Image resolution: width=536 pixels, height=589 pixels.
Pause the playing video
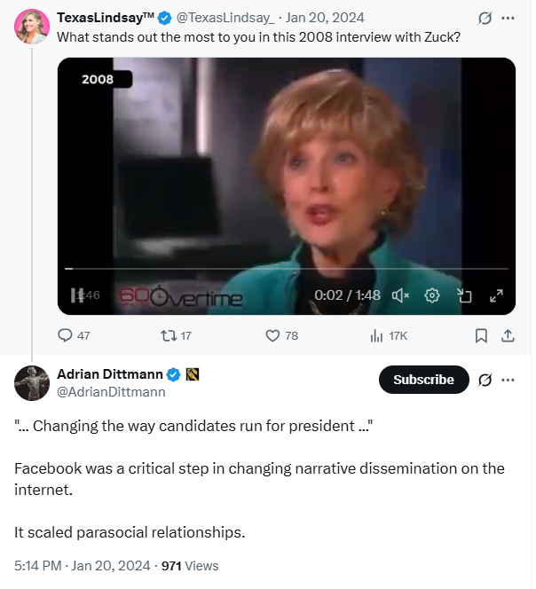77,295
